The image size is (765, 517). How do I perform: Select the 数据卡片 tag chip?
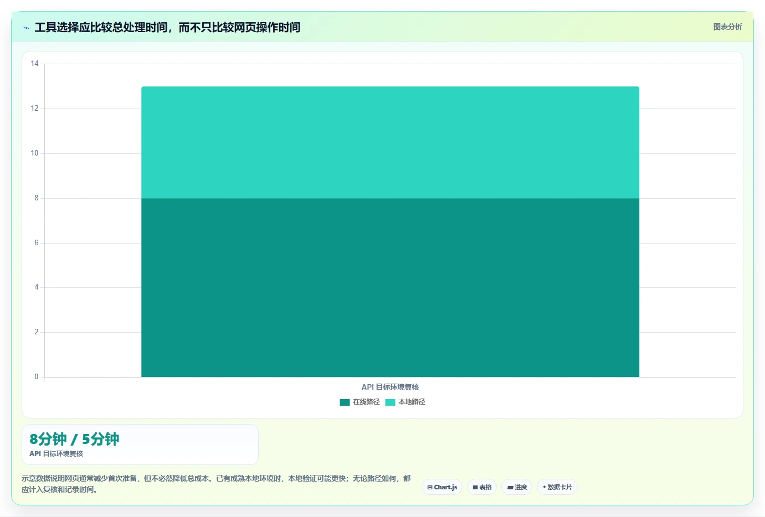[x=557, y=487]
